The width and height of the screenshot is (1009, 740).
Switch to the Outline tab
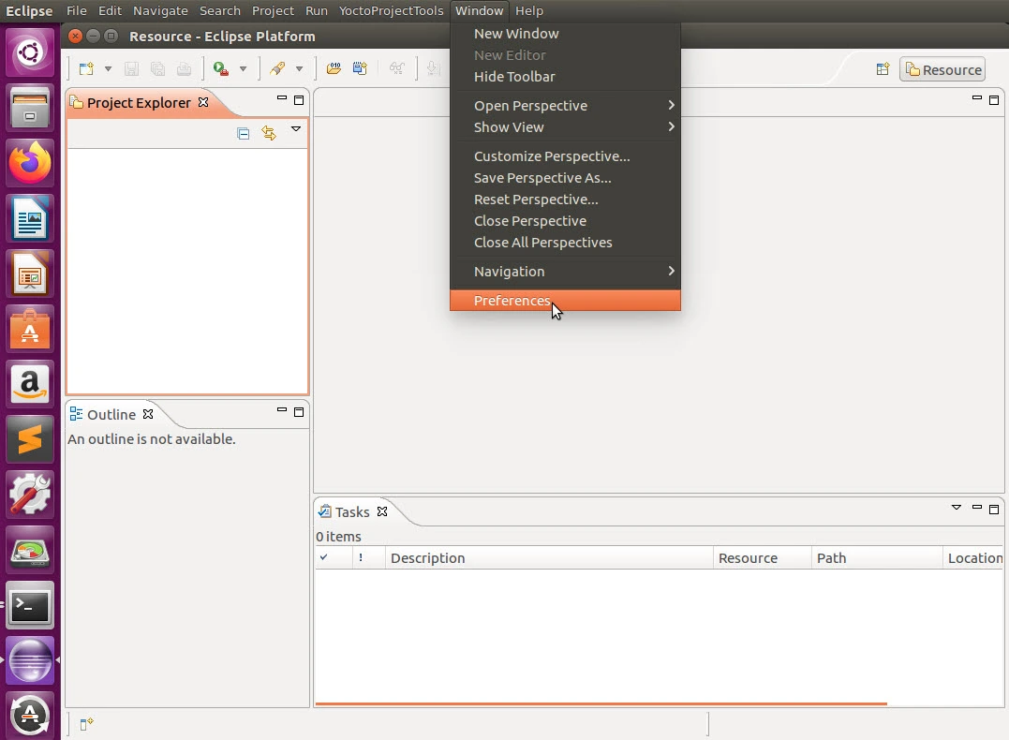[x=111, y=414]
